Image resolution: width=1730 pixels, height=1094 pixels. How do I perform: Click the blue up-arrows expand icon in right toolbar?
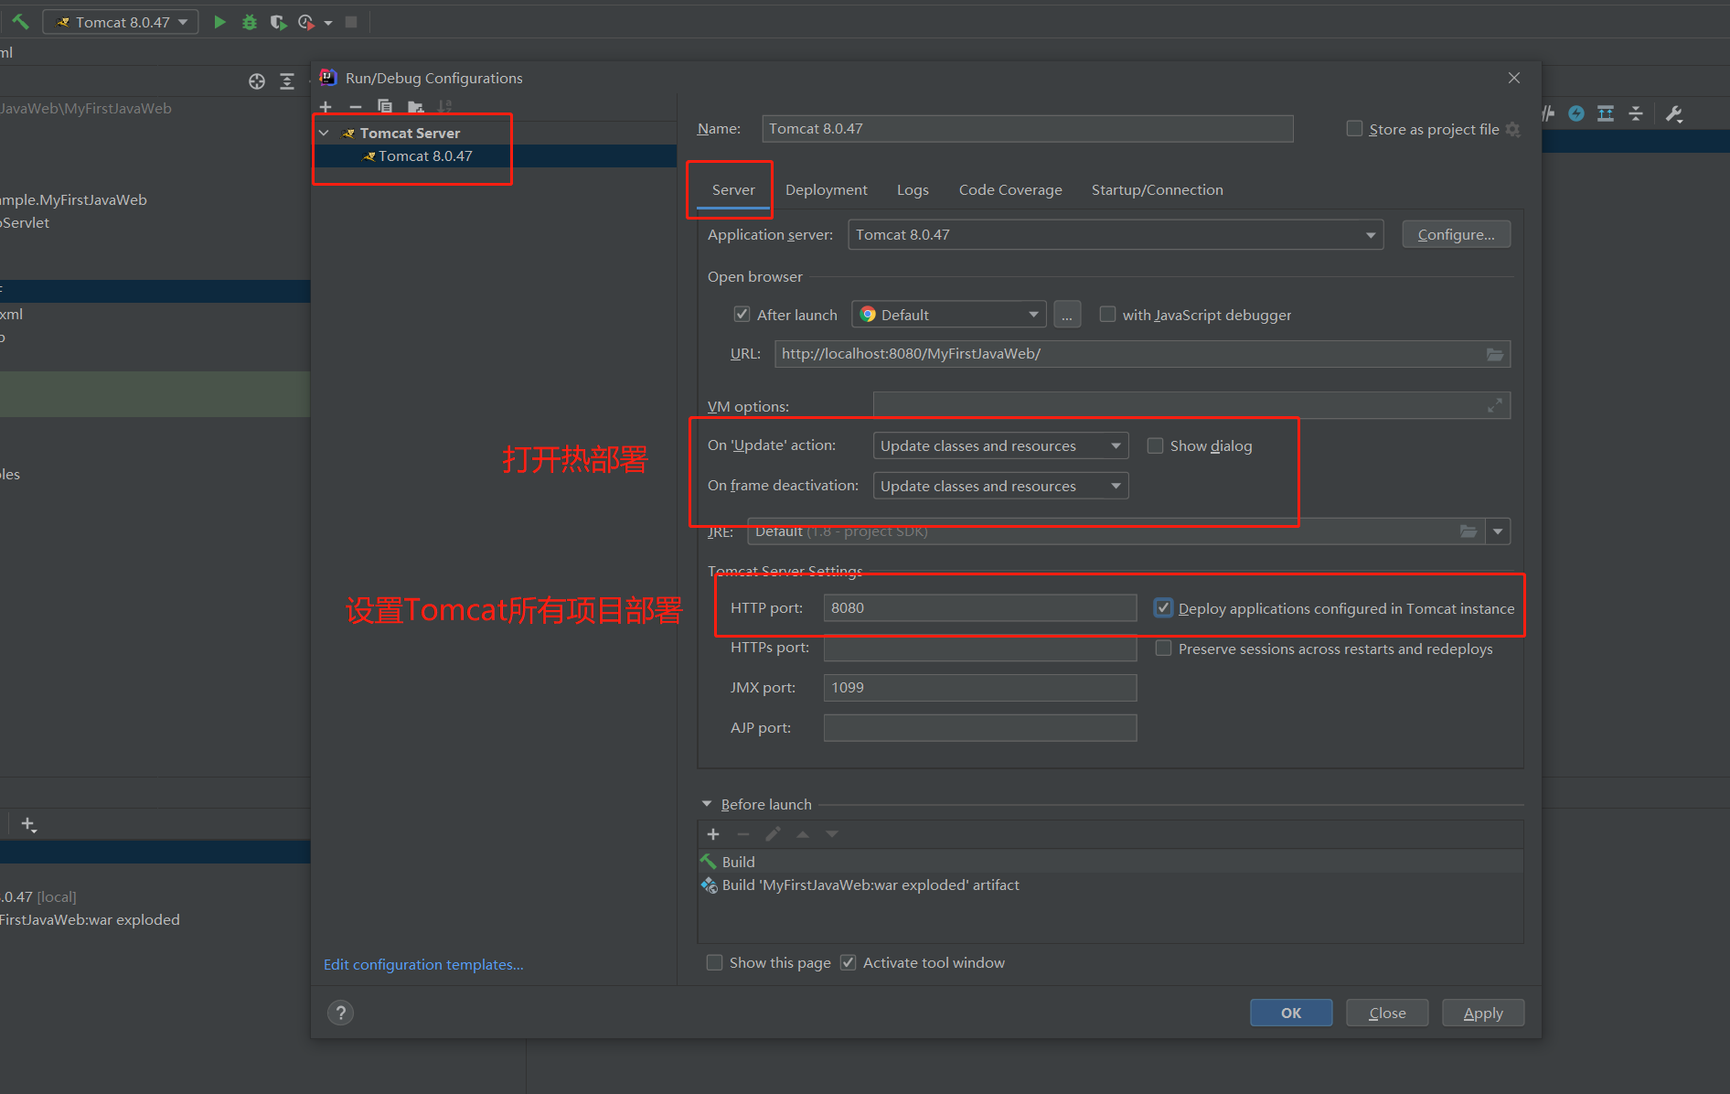1606,113
